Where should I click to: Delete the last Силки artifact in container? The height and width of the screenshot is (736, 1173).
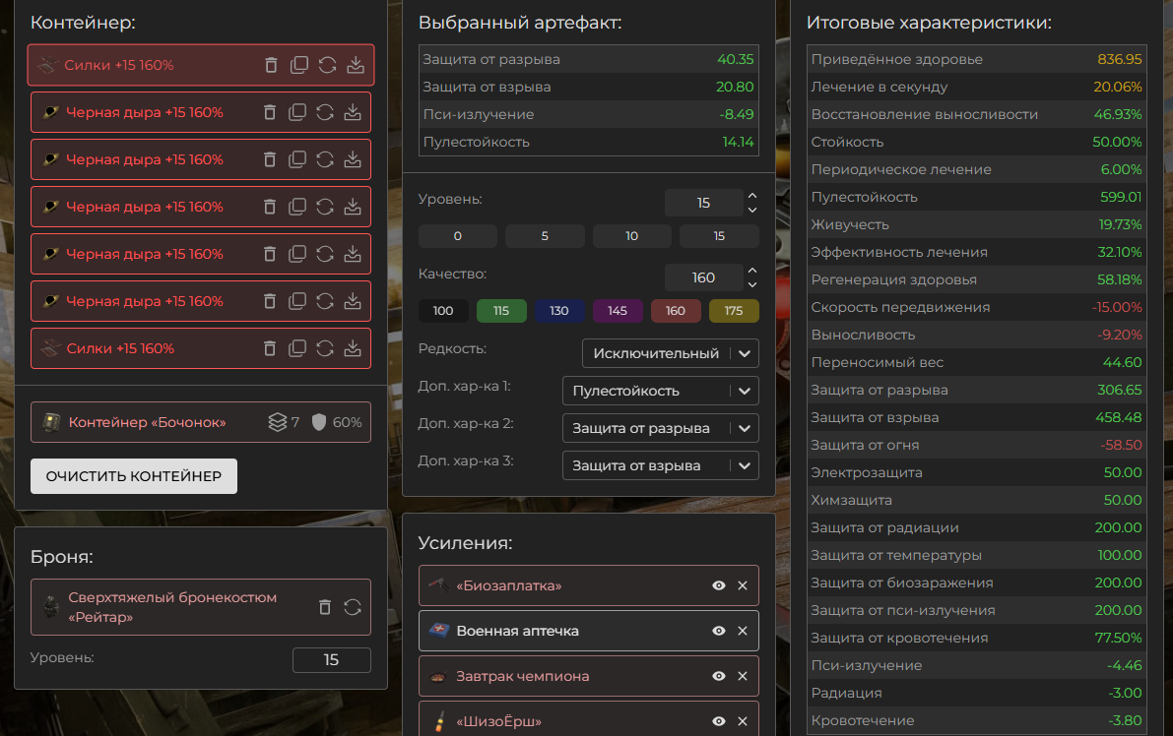click(270, 348)
